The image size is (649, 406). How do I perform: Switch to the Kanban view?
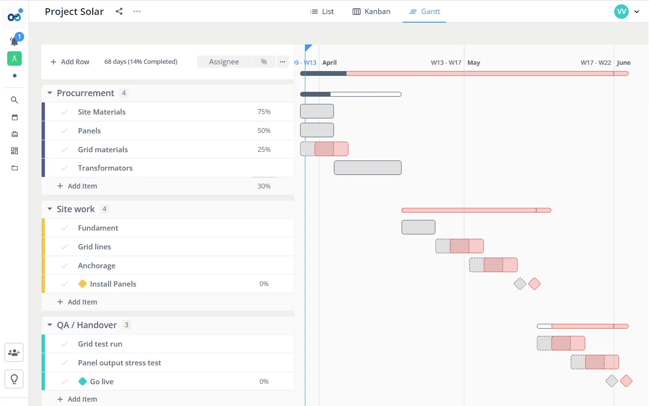tap(371, 11)
